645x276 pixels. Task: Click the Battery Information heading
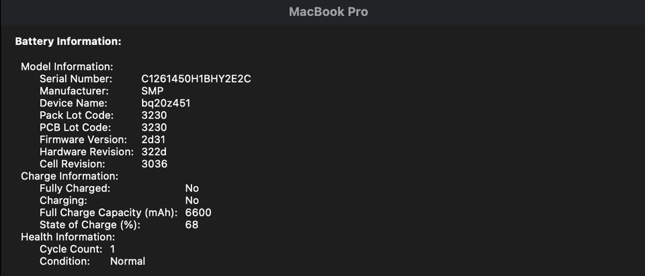click(x=68, y=42)
